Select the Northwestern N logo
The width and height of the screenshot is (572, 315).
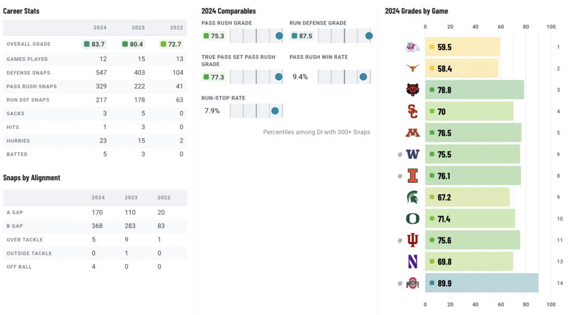click(x=413, y=261)
